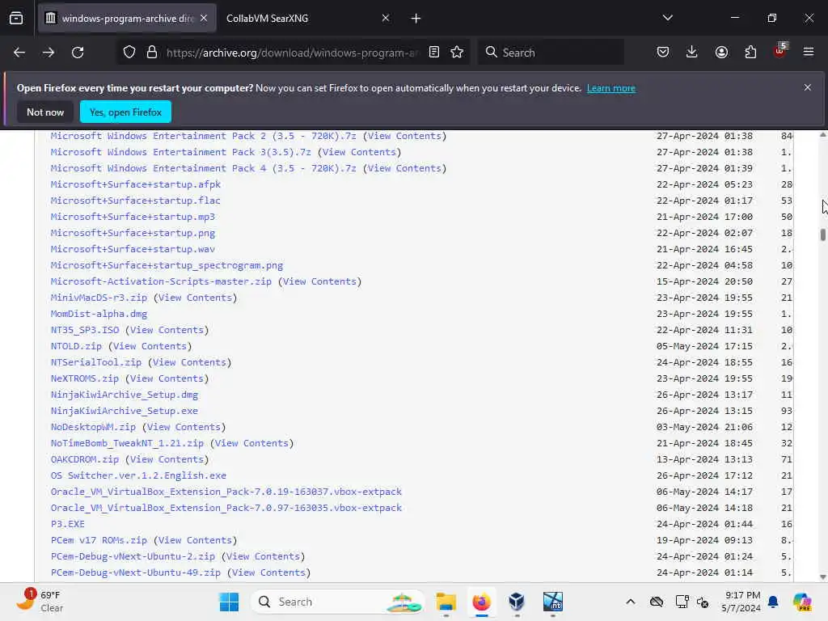The width and height of the screenshot is (828, 621).
Task: Open Microsoft+Surface+startup.flac link
Action: [136, 201]
